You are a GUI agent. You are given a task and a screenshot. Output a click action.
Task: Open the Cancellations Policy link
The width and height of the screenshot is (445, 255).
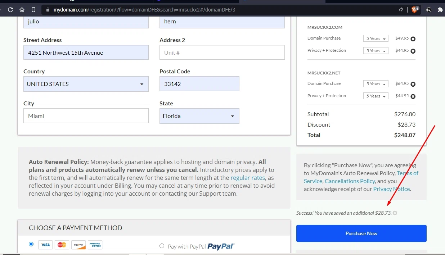click(x=350, y=181)
